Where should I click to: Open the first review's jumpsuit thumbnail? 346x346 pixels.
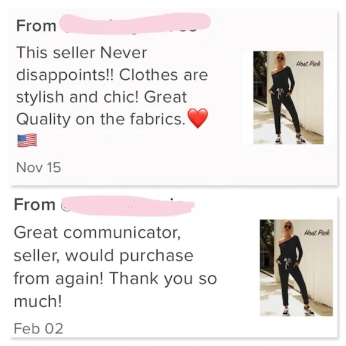[x=288, y=97]
